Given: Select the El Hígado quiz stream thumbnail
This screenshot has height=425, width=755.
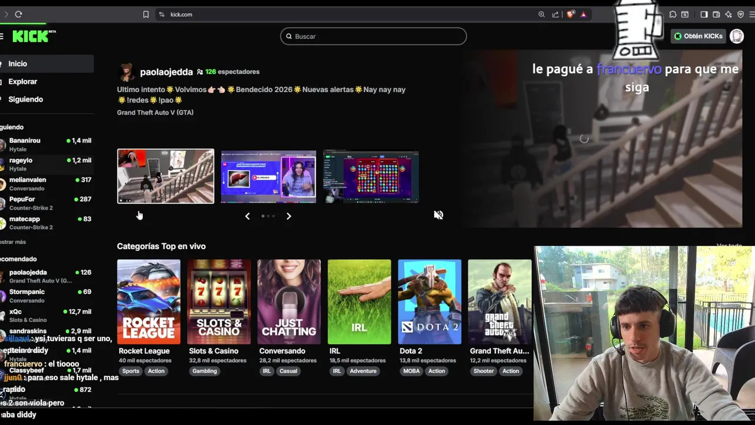Looking at the screenshot, I should pyautogui.click(x=268, y=176).
